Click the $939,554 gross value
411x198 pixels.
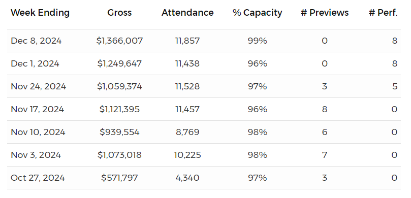point(119,132)
